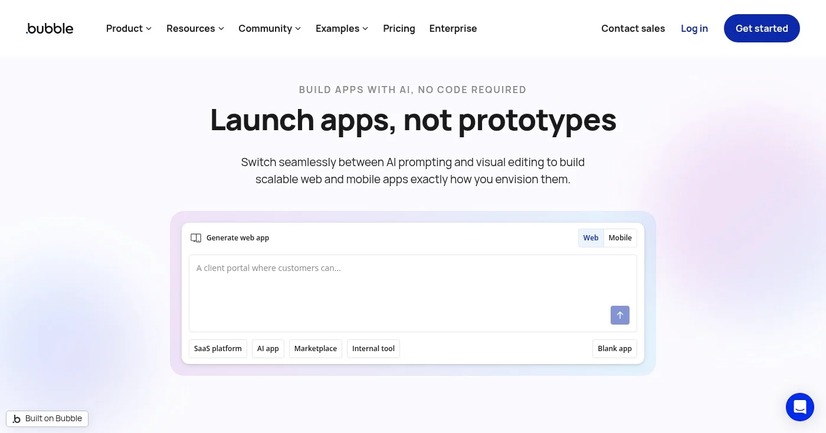Open the Community dropdown
This screenshot has height=433, width=826.
[x=270, y=28]
